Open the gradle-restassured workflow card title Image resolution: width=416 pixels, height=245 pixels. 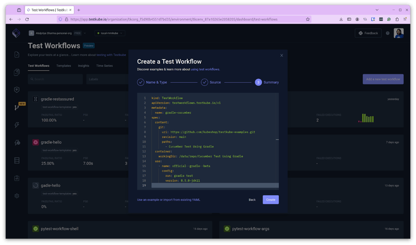point(57,99)
